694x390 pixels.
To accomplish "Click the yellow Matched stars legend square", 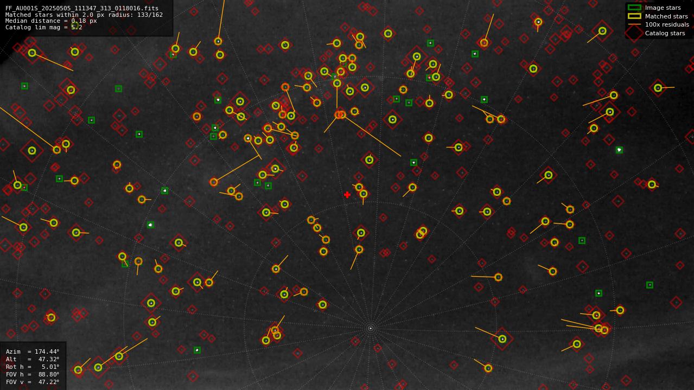I will [634, 16].
